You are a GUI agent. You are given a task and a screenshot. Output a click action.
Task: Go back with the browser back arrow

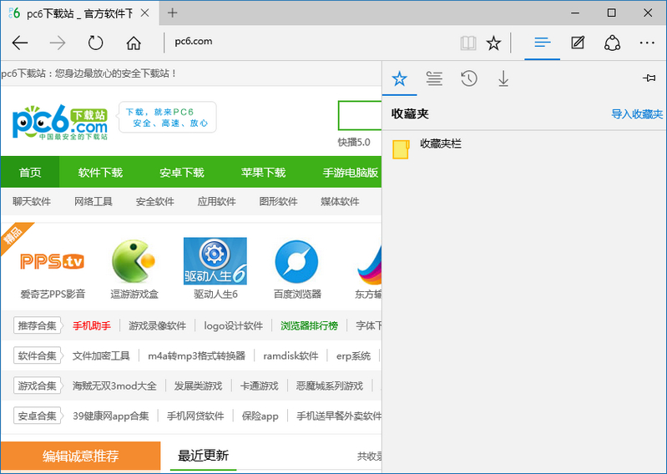click(x=19, y=43)
